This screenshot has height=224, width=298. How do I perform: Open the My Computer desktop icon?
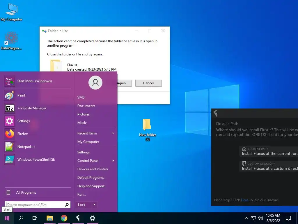pyautogui.click(x=11, y=12)
